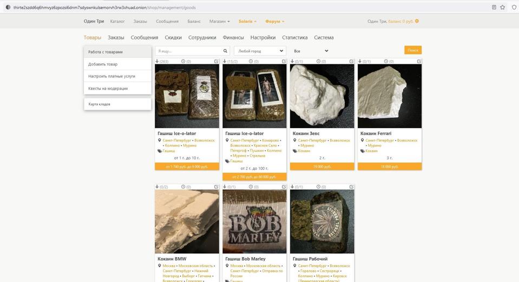This screenshot has height=282, width=519.
Task: Click Баланс in the top navigation
Action: click(194, 21)
